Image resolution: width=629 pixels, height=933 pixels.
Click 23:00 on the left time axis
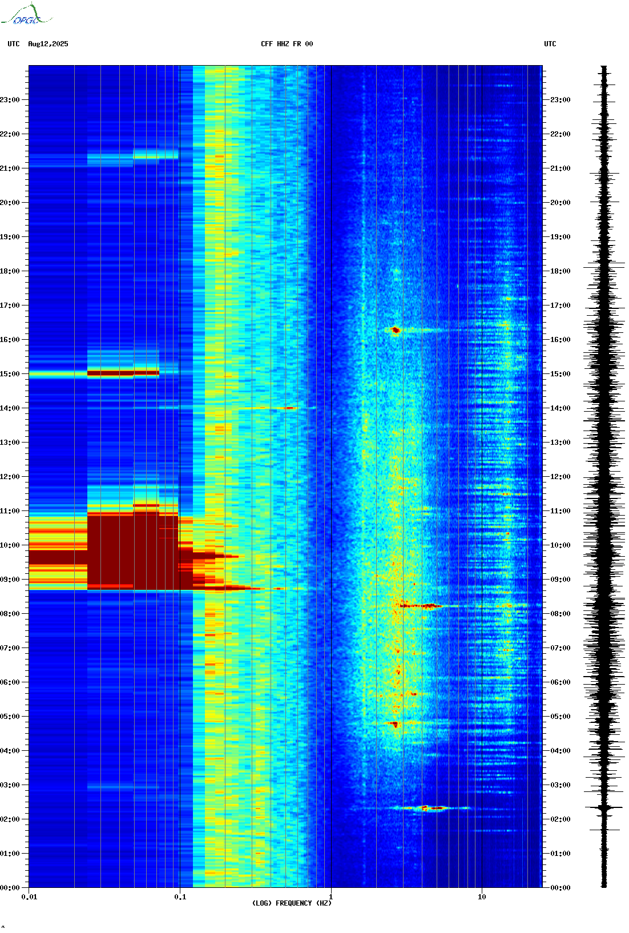coord(10,100)
